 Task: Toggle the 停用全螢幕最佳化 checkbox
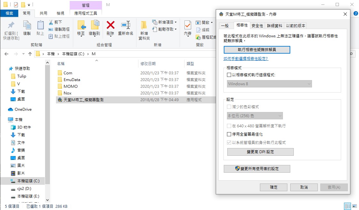click(x=229, y=134)
